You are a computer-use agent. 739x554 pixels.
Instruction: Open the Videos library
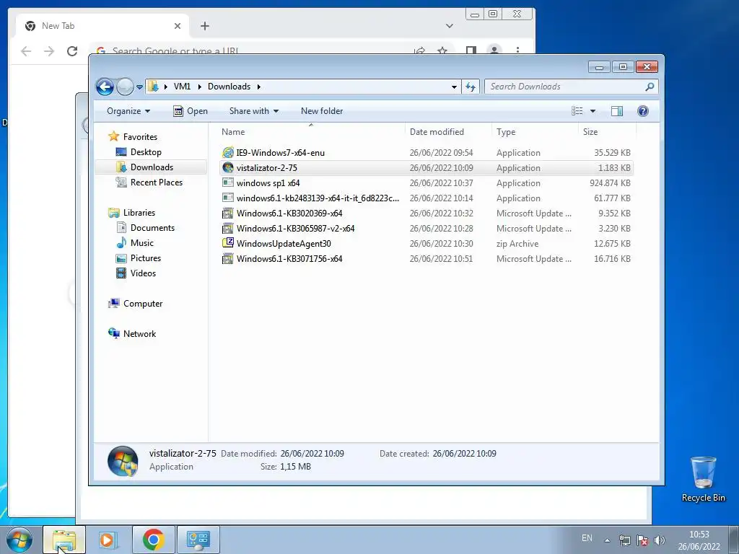pyautogui.click(x=143, y=273)
